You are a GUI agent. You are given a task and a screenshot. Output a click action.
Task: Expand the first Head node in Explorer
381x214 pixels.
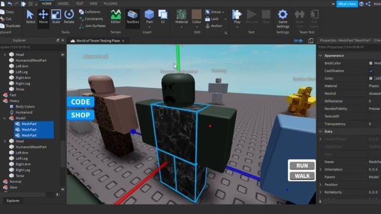click(x=5, y=55)
